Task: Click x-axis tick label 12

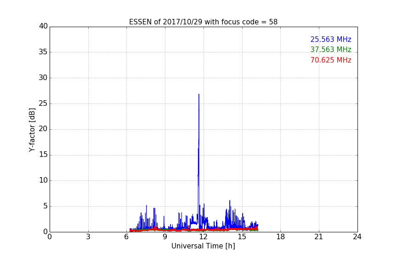Action: tap(203, 237)
